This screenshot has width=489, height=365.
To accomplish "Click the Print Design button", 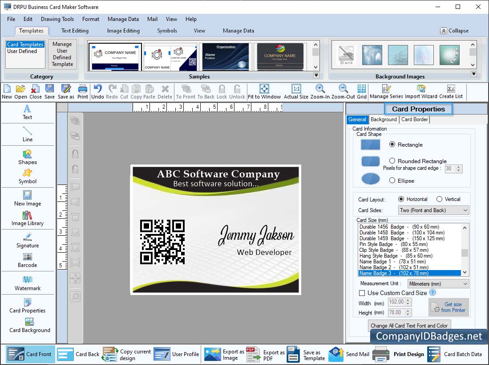I will click(399, 354).
